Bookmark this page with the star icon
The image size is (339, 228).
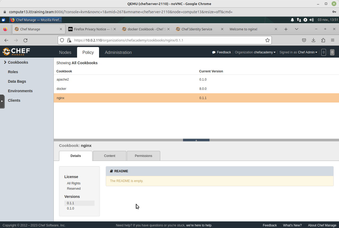point(267,40)
